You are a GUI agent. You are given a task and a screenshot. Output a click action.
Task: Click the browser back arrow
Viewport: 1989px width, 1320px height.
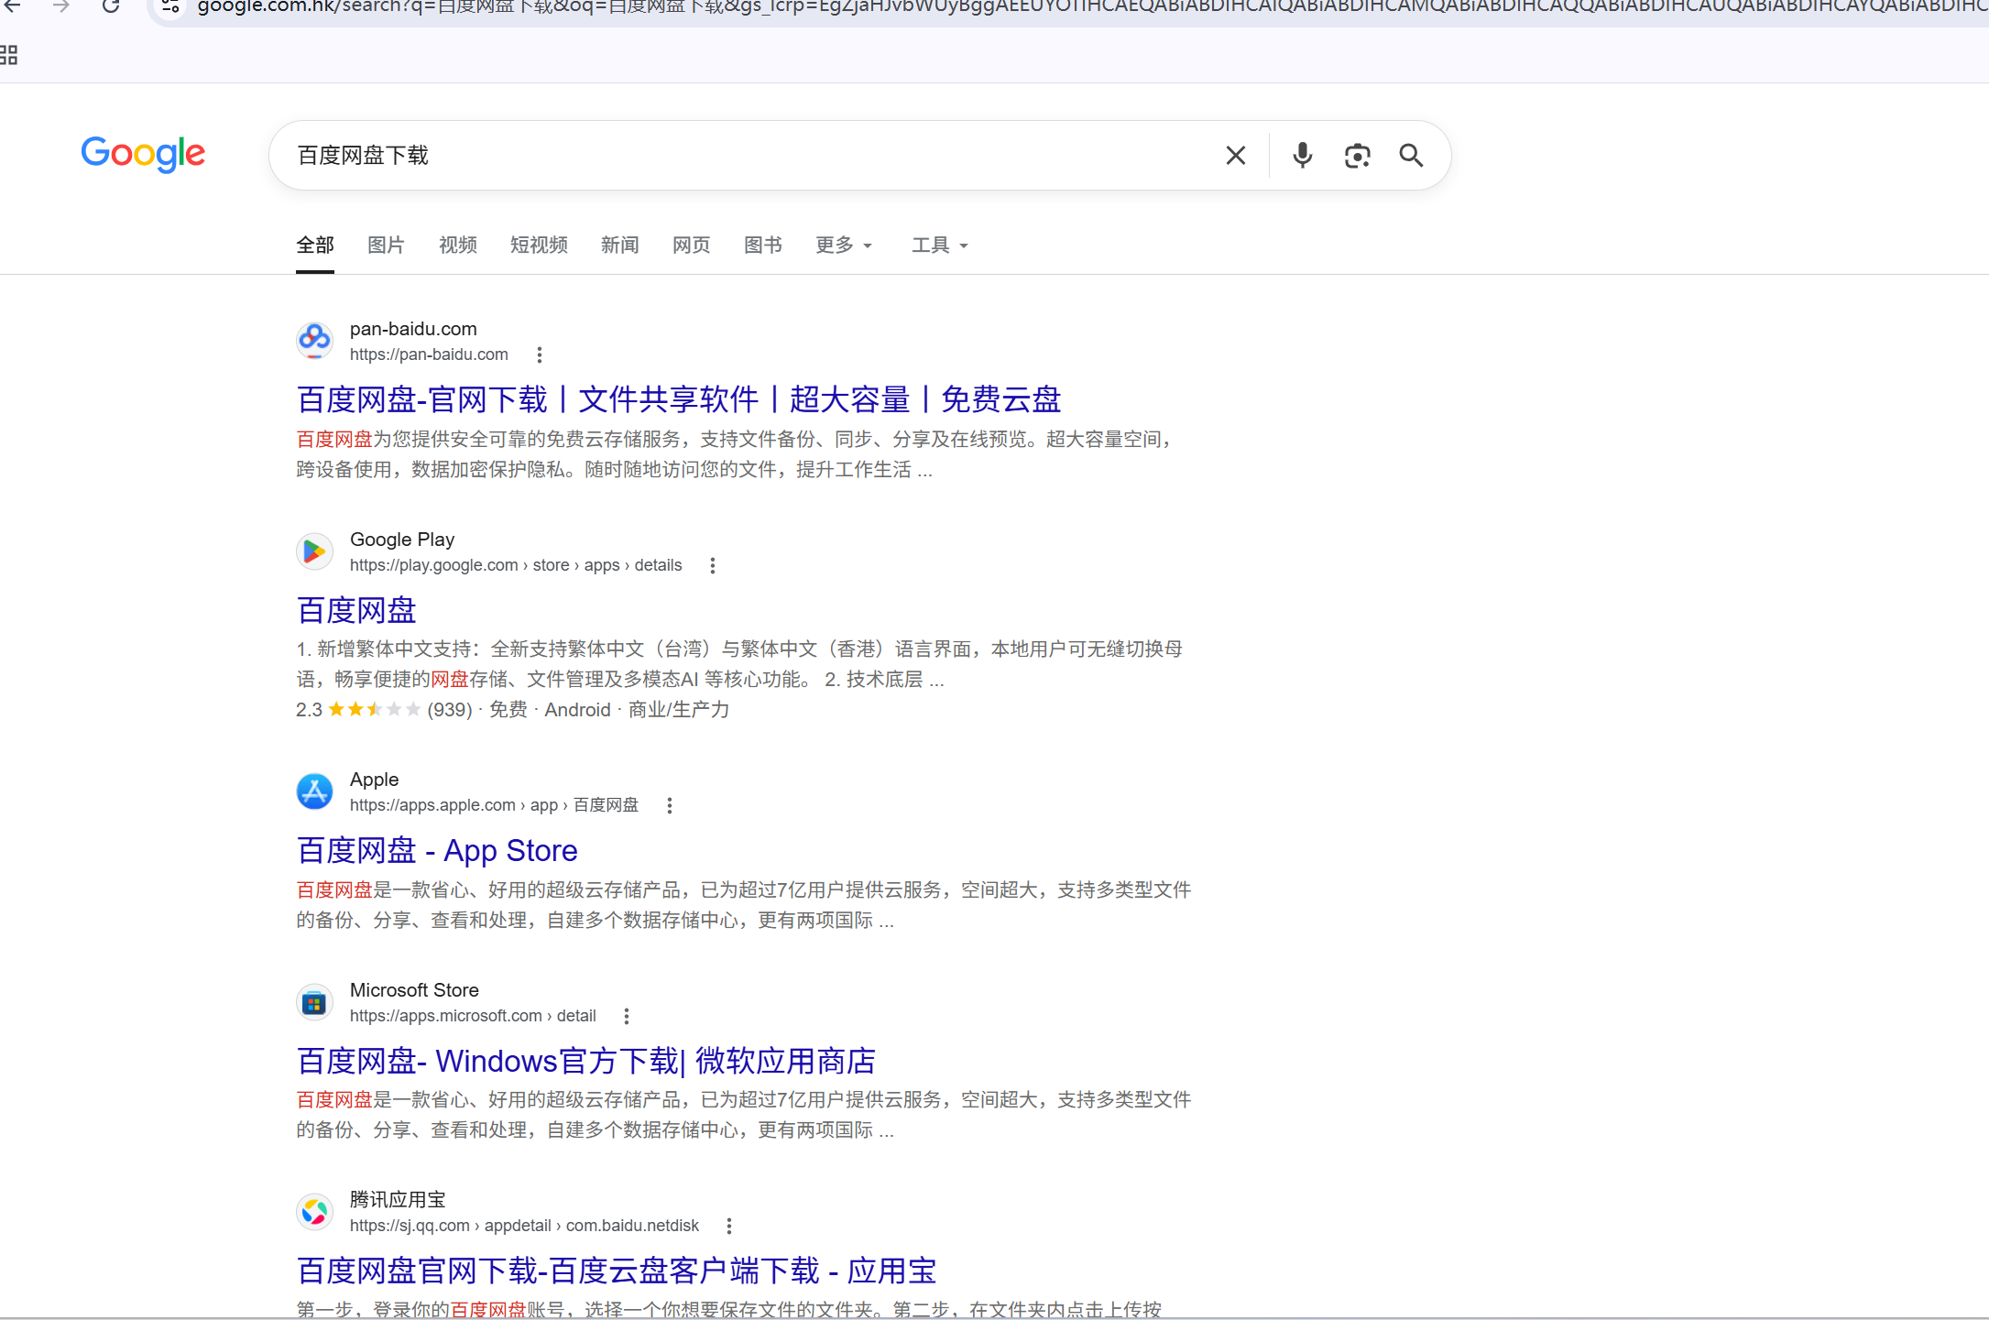pos(12,6)
